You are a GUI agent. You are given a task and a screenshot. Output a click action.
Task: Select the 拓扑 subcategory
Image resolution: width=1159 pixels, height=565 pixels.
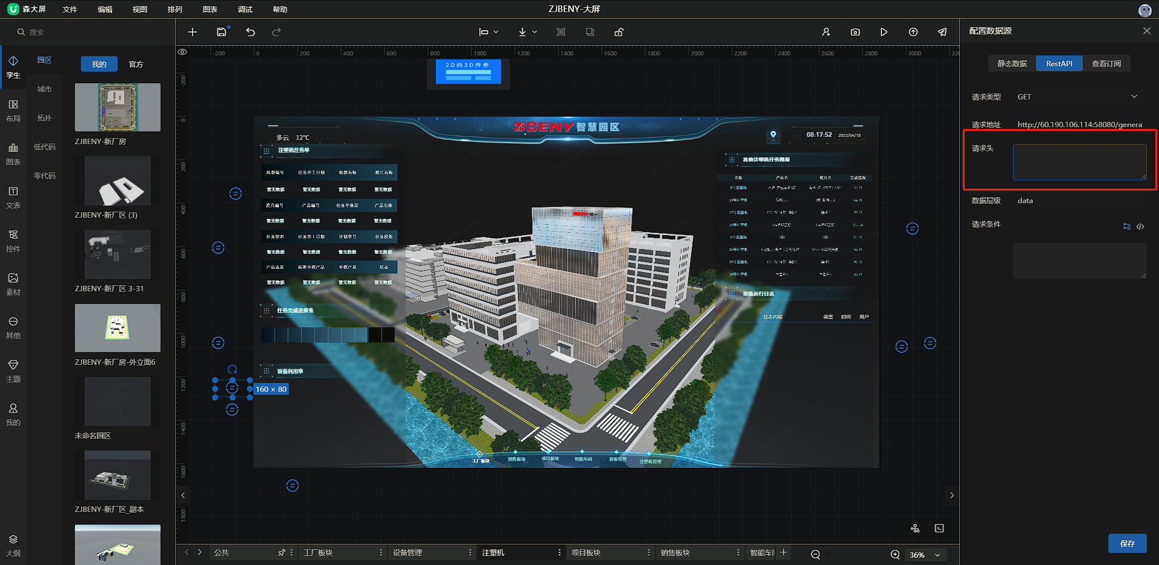(x=45, y=118)
